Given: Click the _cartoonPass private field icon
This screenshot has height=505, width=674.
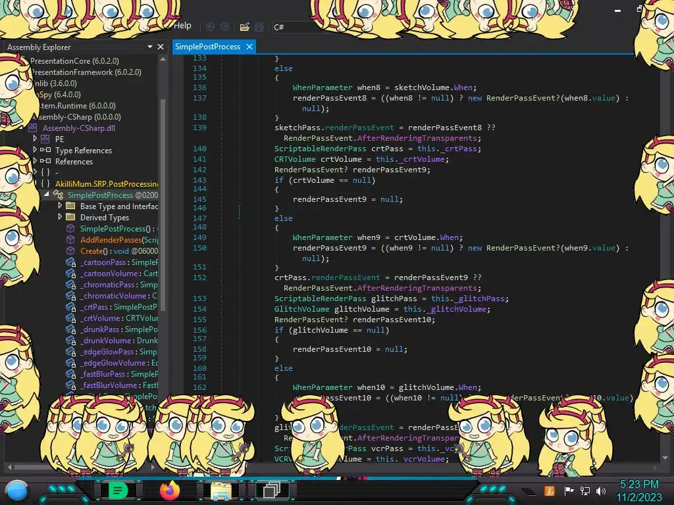Looking at the screenshot, I should tap(70, 262).
